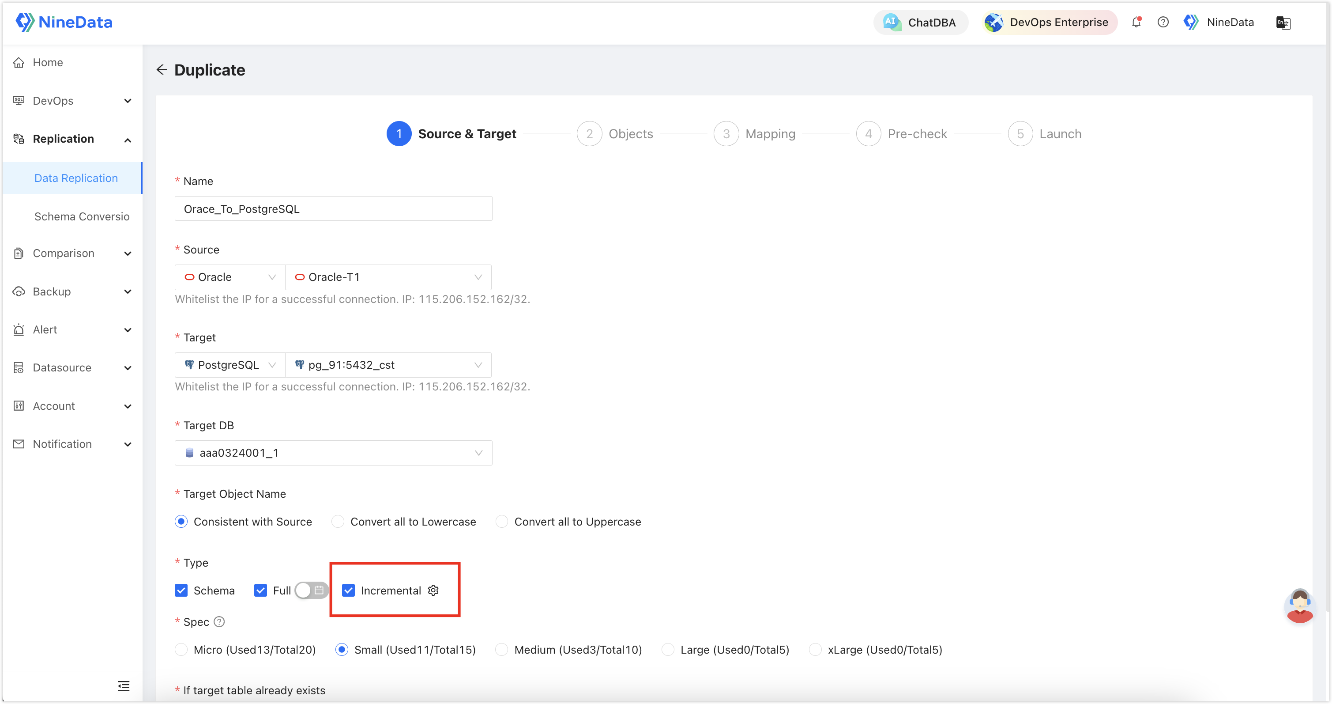Open the Oracle-T1 source instance dropdown
This screenshot has height=704, width=1332.
(x=388, y=277)
